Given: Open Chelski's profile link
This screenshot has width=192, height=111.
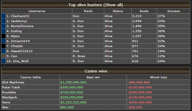Looking at the screenshot, I should pos(17,46).
